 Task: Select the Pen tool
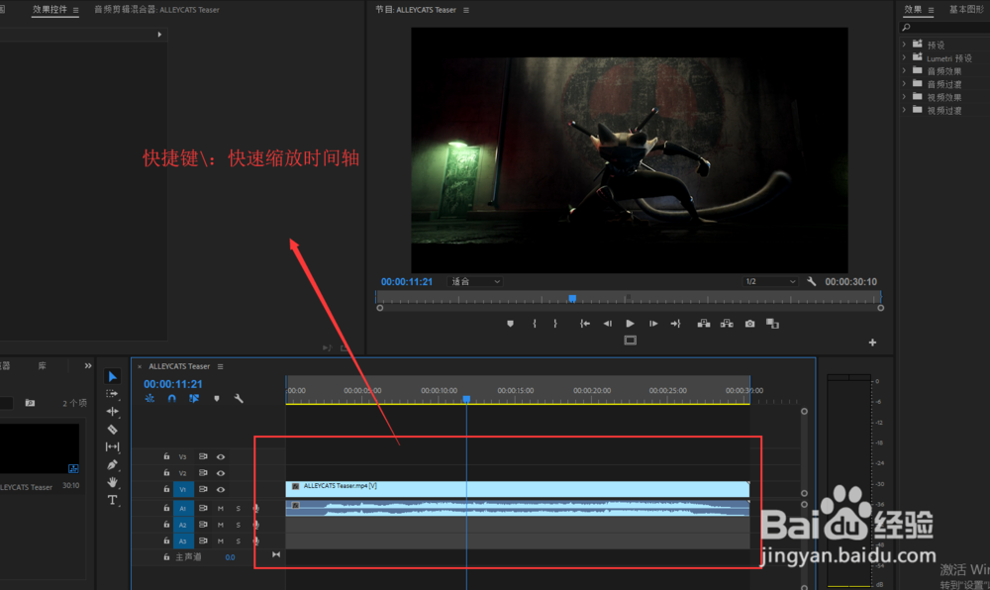coord(113,464)
